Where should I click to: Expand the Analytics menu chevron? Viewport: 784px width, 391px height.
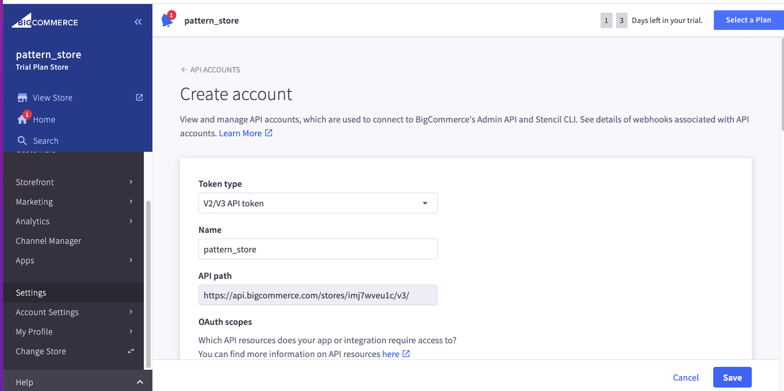coord(131,221)
